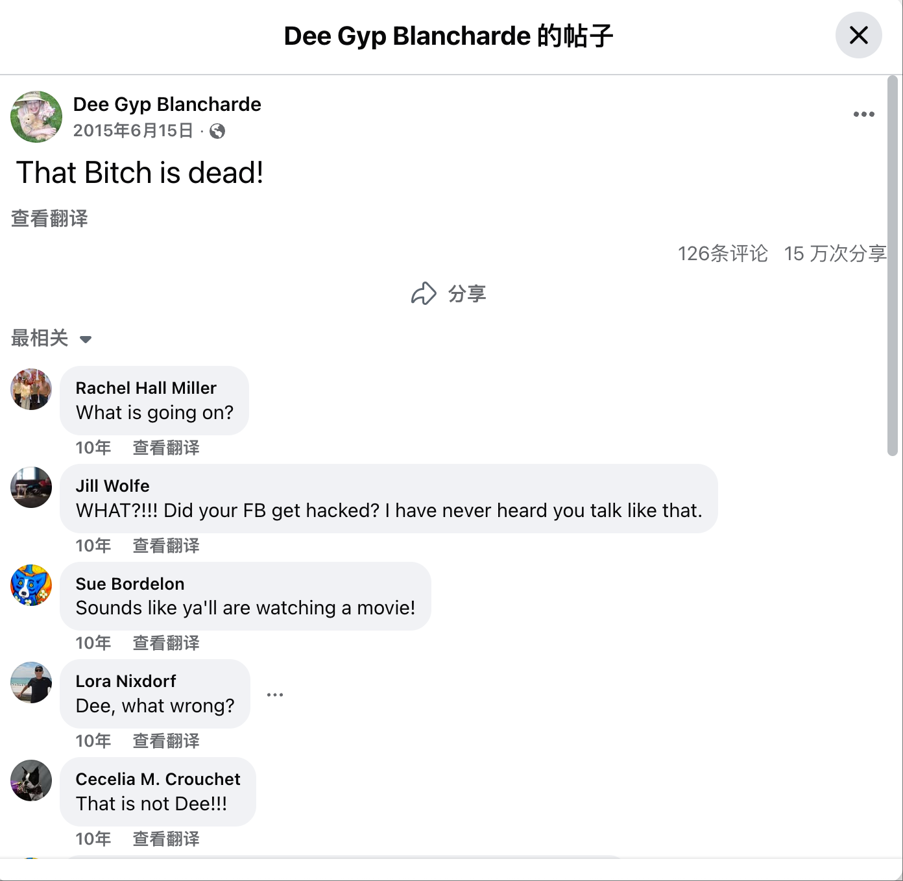
Task: Open post options three-dot menu
Action: click(863, 114)
